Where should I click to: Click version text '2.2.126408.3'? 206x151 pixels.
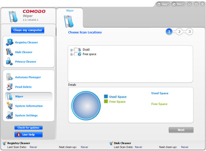[x=31, y=20]
